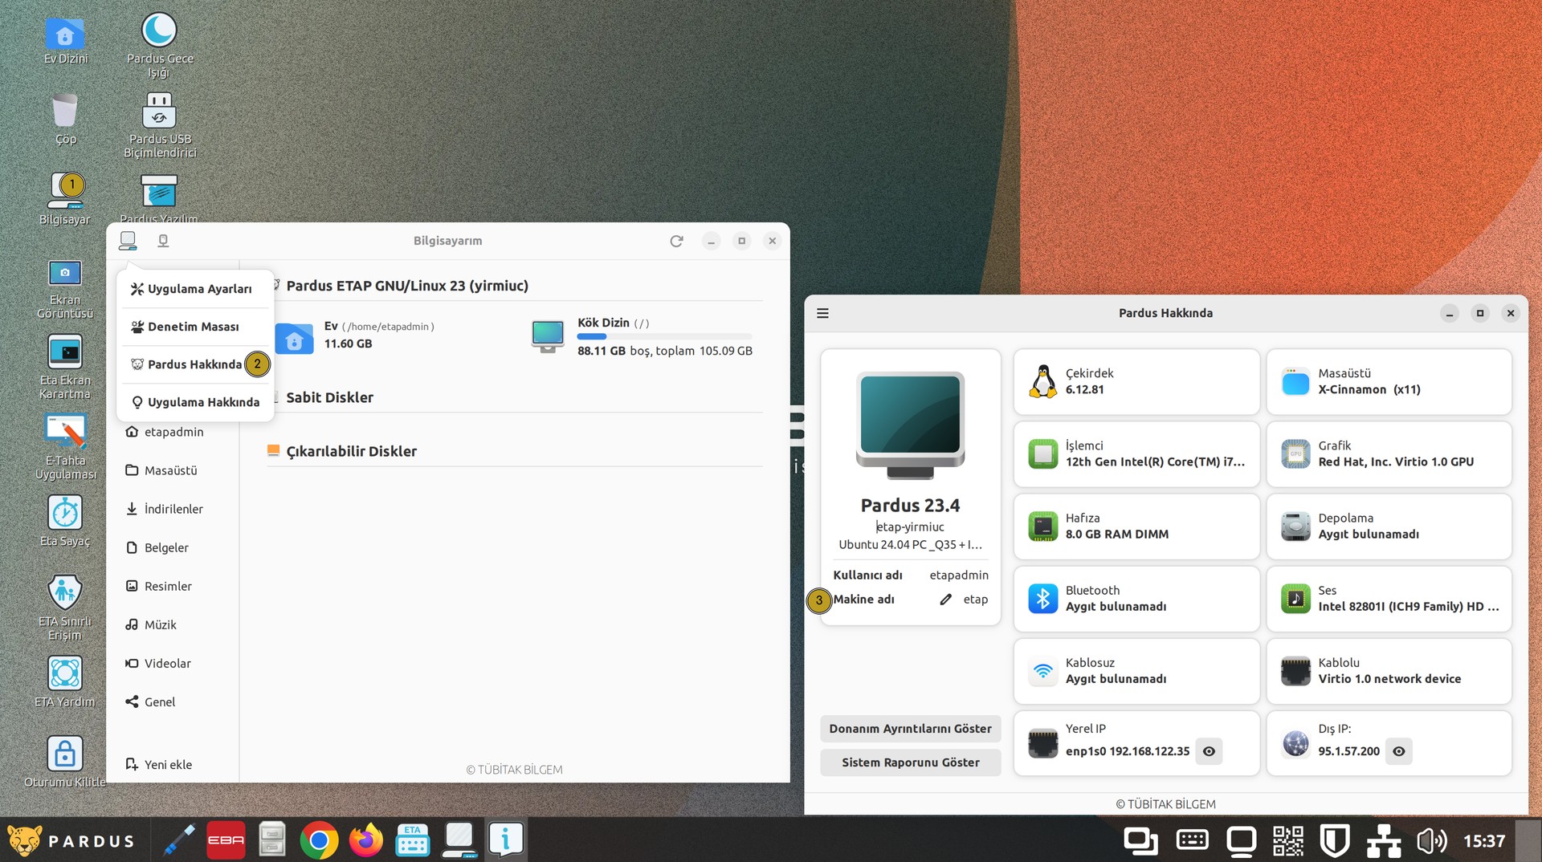Click the etapadmin username value

point(959,575)
